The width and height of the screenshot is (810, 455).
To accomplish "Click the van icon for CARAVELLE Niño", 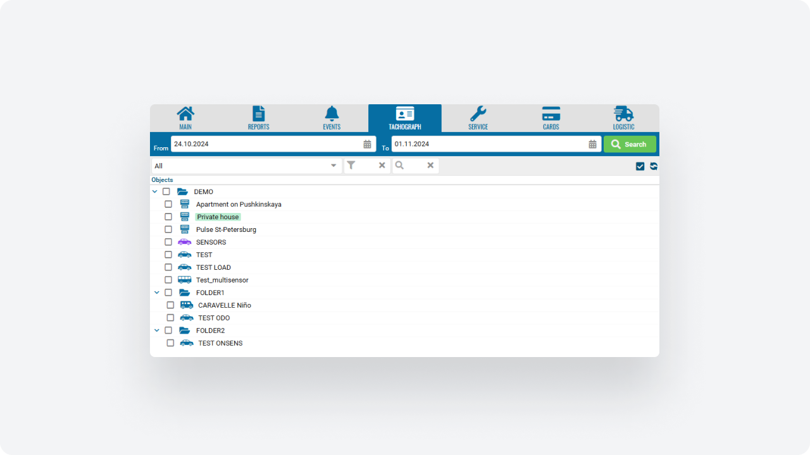I will (x=187, y=305).
